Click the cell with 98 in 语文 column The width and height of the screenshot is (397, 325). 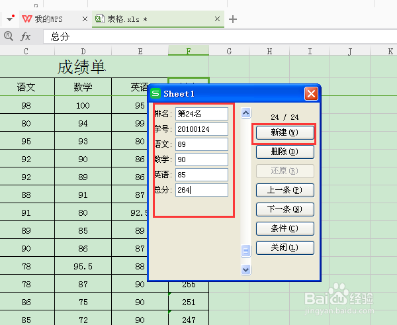[26, 105]
